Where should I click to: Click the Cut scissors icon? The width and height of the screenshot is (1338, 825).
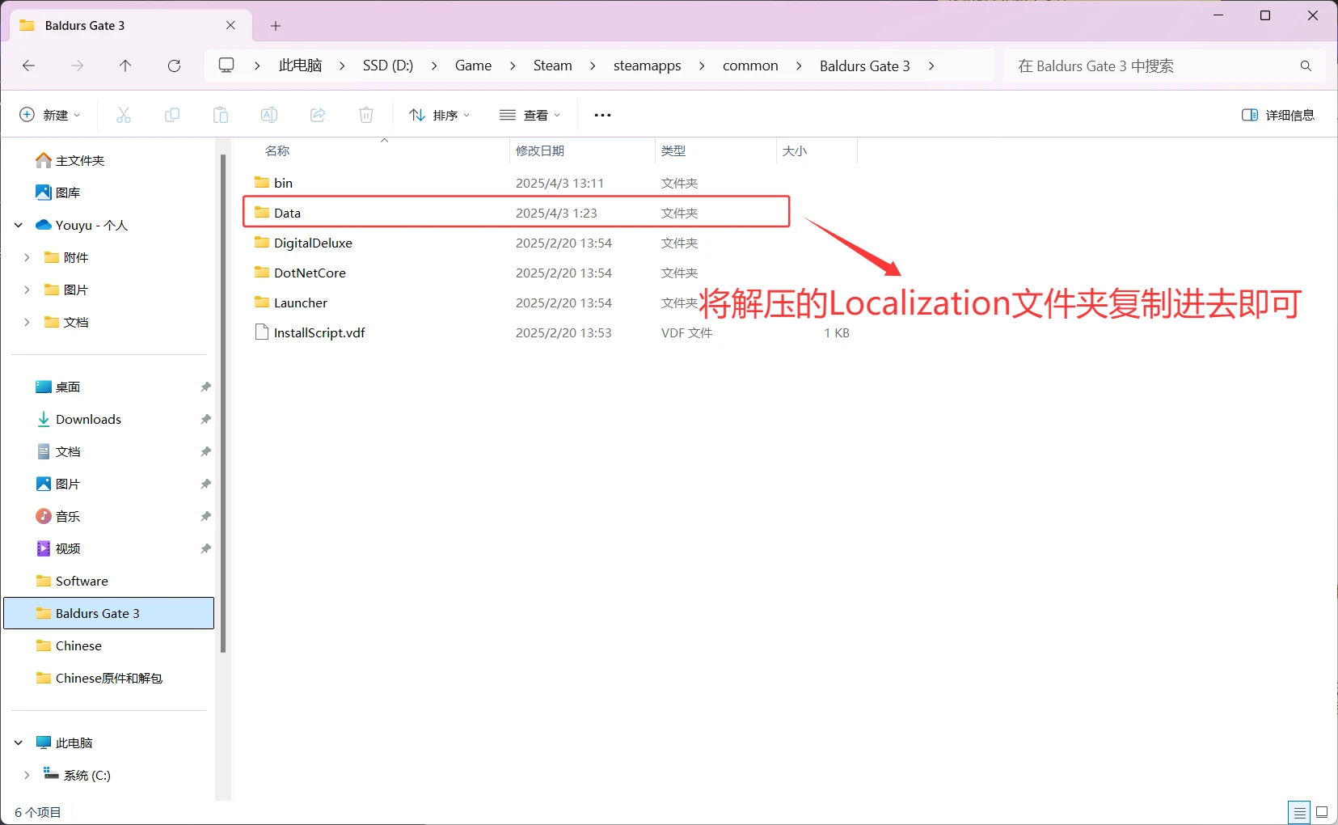point(124,115)
